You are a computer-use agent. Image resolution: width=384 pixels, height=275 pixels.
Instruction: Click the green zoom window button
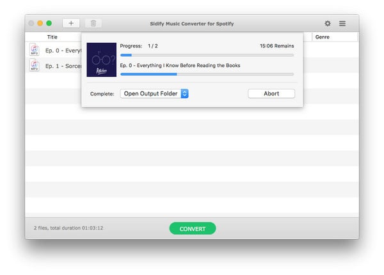49,23
